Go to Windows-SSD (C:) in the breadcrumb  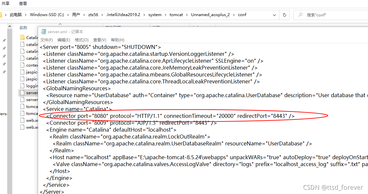pos(47,14)
